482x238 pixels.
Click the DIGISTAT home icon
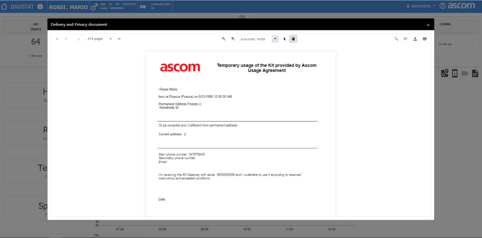pos(4,7)
